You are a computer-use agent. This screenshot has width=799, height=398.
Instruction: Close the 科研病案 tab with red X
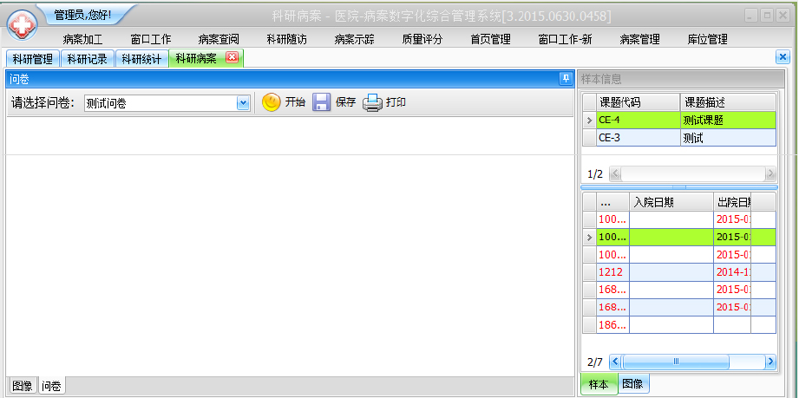pyautogui.click(x=232, y=58)
